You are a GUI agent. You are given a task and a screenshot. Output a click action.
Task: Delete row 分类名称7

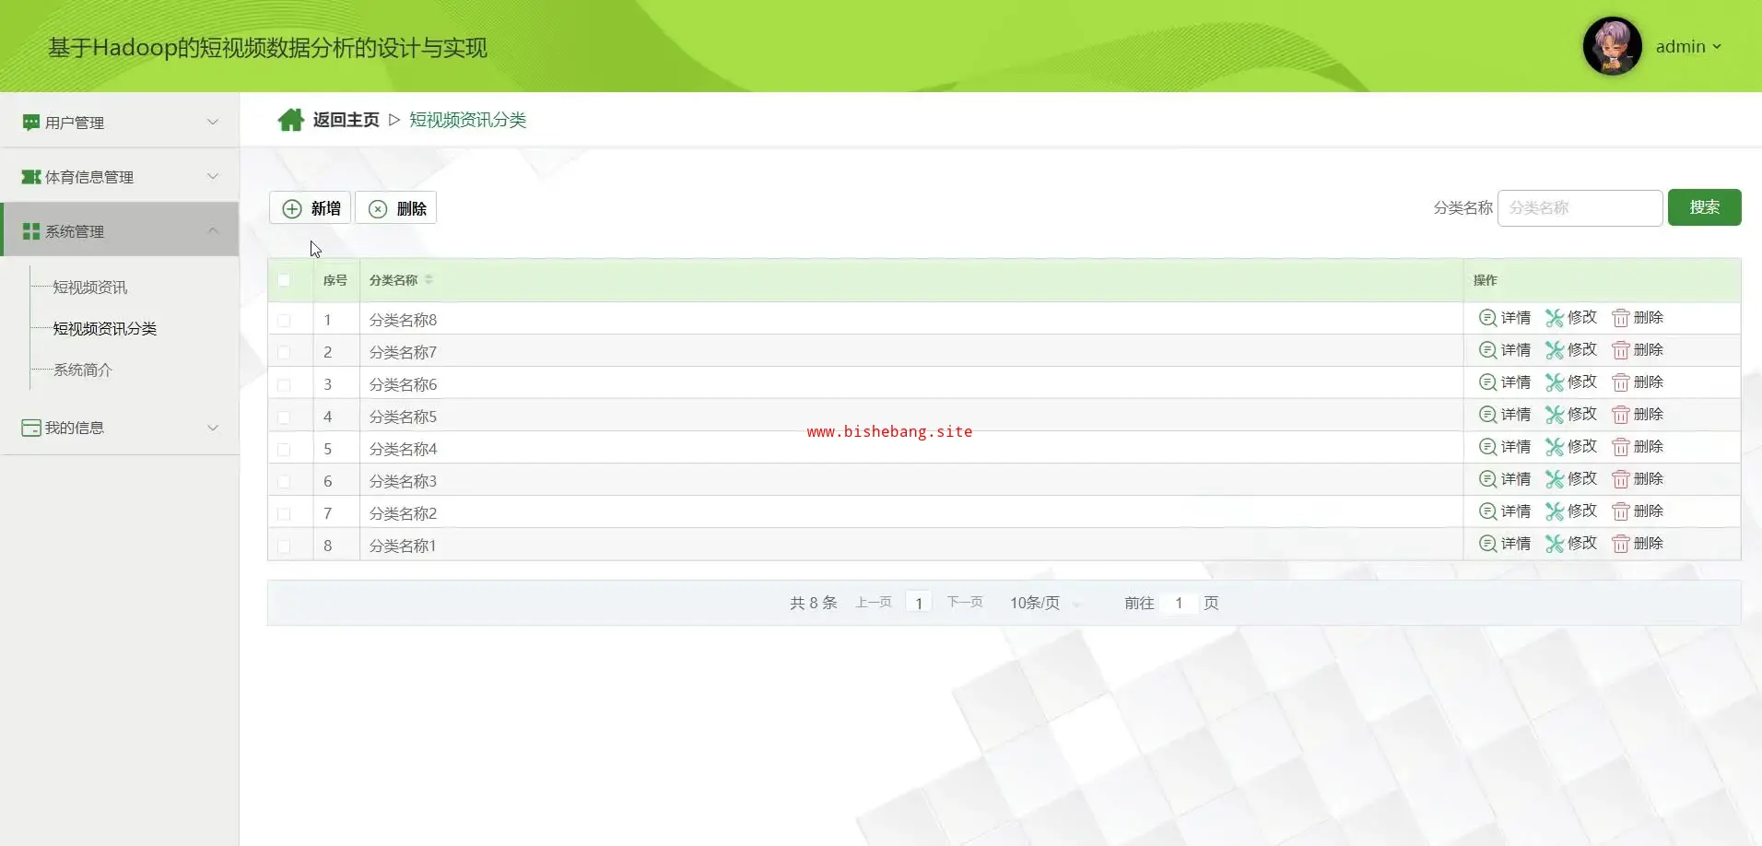(1638, 350)
